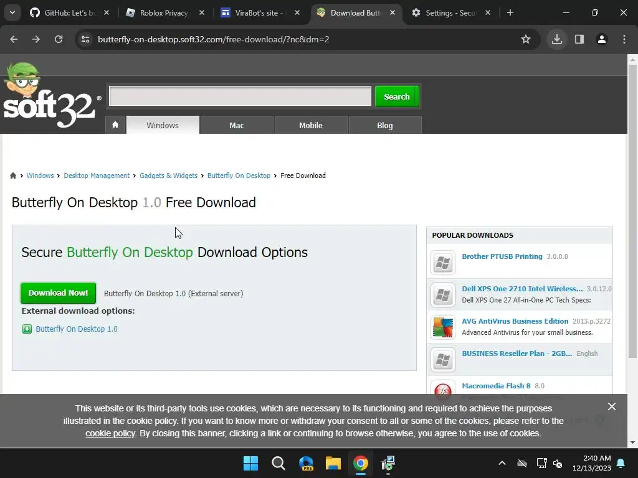Open Chrome three-dot menu
This screenshot has width=638, height=478.
(x=624, y=39)
